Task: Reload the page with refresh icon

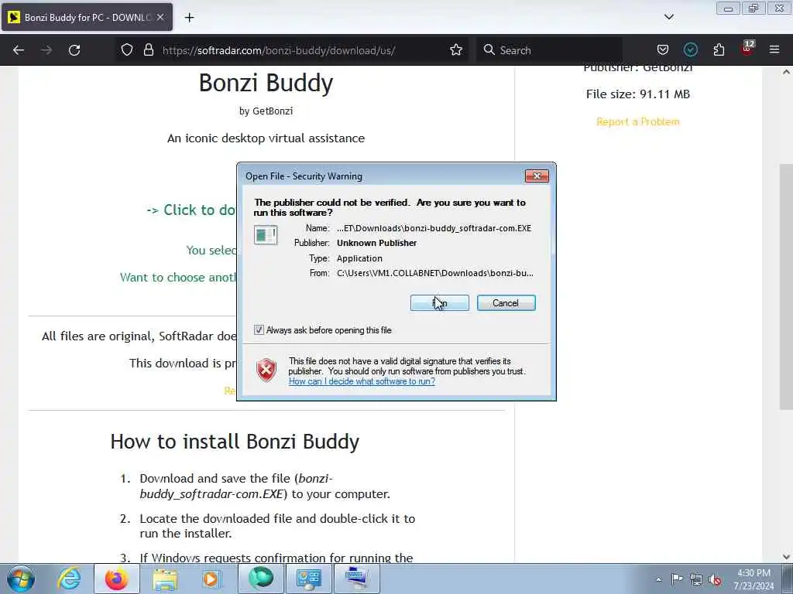Action: pos(74,50)
